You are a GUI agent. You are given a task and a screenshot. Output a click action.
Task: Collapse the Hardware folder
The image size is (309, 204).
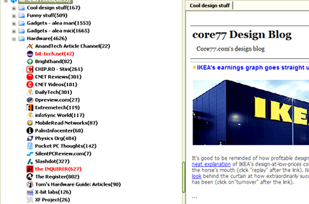tap(14, 39)
